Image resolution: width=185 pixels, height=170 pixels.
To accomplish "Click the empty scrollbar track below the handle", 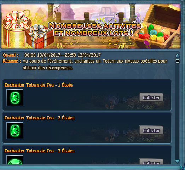I will pyautogui.click(x=178, y=111).
